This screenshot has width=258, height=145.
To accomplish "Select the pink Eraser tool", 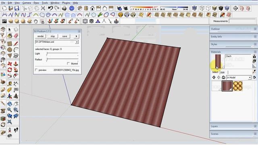I will (x=16, y=35).
